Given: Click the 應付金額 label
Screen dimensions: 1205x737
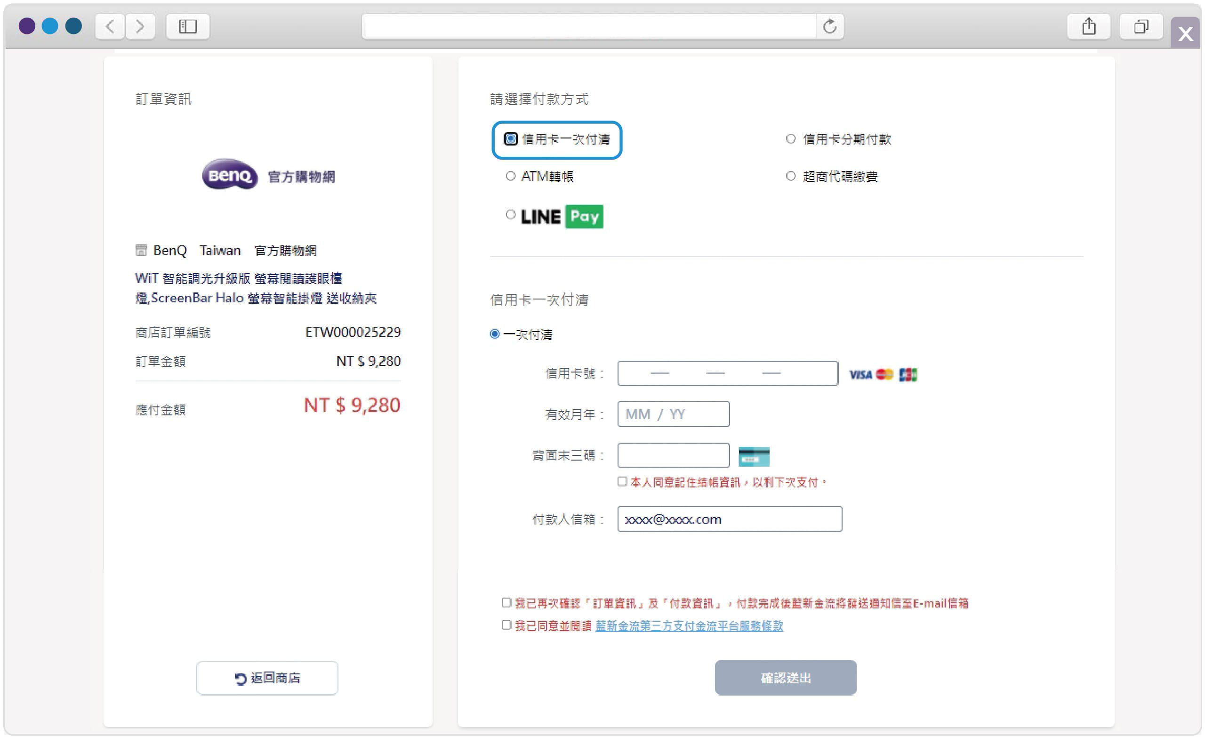Looking at the screenshot, I should [161, 410].
